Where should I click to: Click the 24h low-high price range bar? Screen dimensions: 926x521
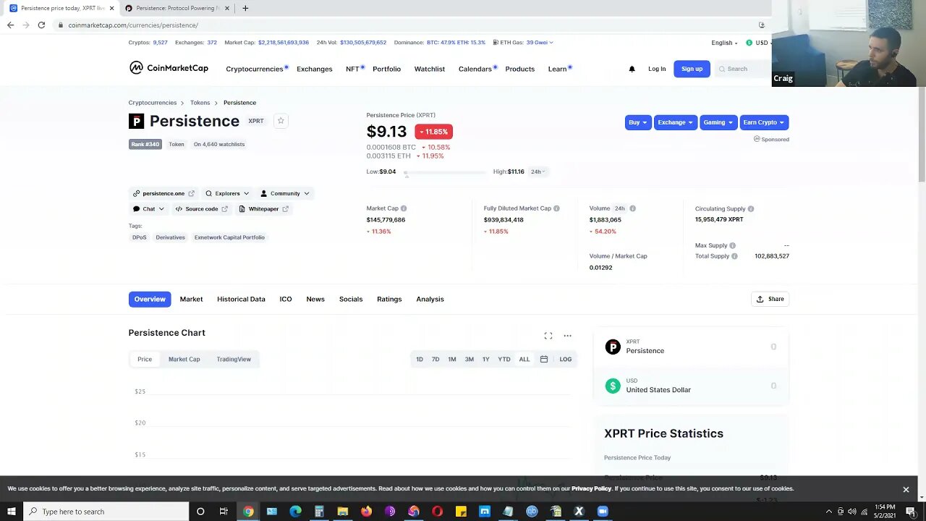446,172
